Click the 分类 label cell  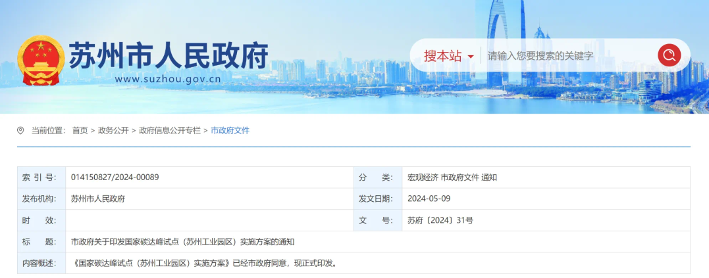coord(378,177)
